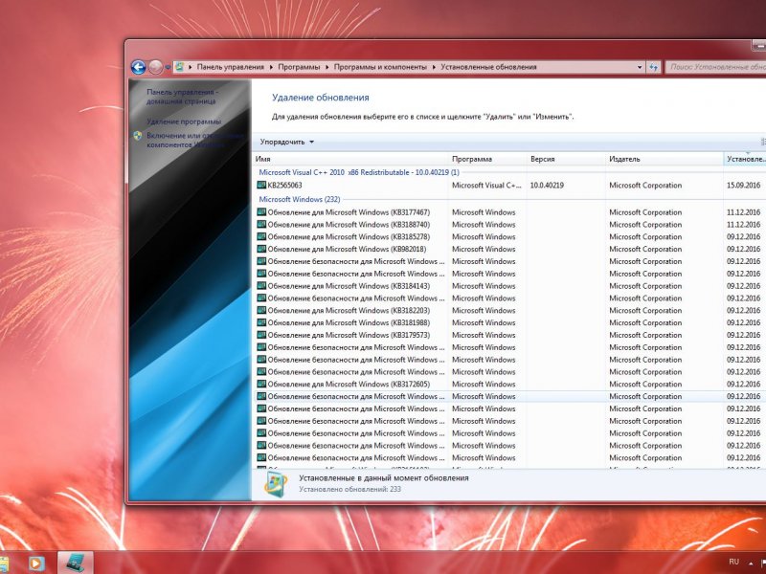Collapse Microsoft Visual C++ 2010 group header
This screenshot has width=766, height=574.
pyautogui.click(x=358, y=172)
